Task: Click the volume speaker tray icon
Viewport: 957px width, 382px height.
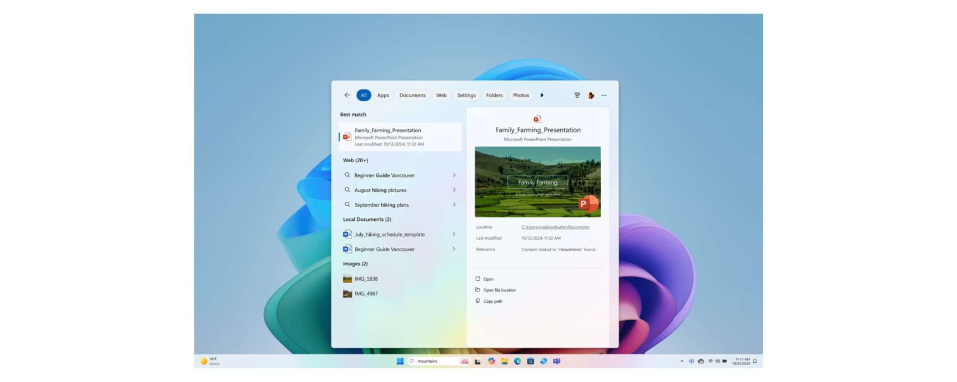Action: pyautogui.click(x=717, y=361)
